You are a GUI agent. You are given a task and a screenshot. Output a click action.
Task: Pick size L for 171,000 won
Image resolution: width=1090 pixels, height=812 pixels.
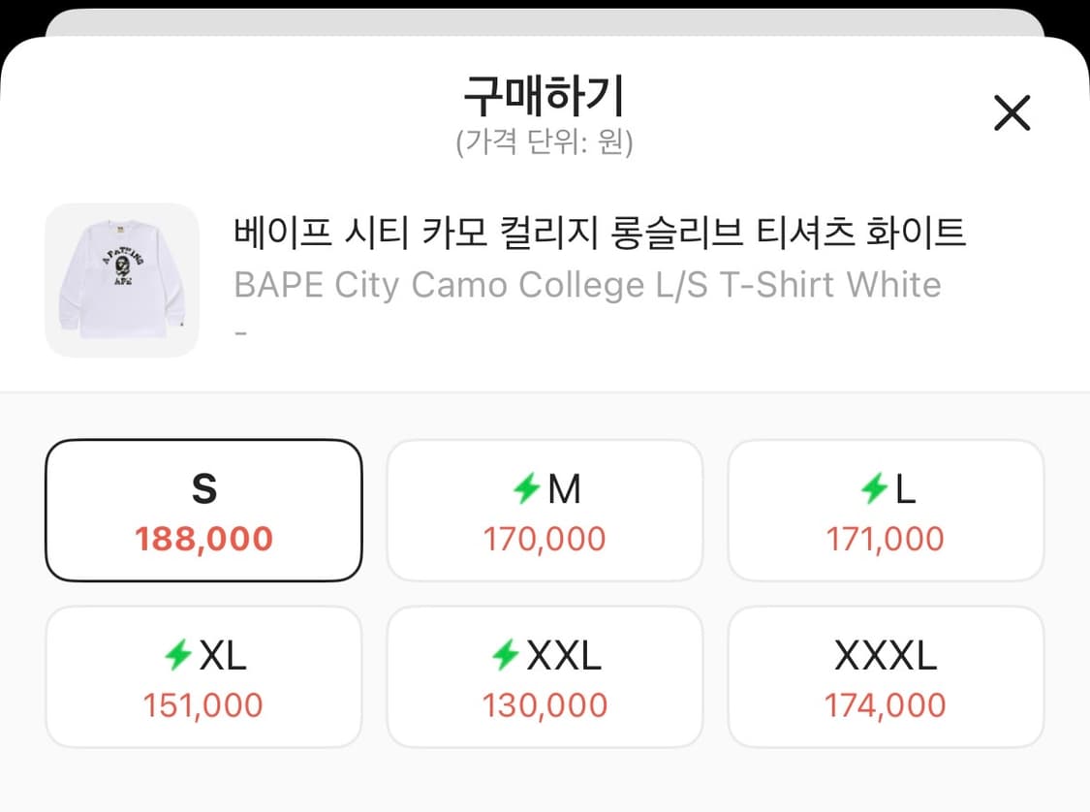tap(885, 510)
